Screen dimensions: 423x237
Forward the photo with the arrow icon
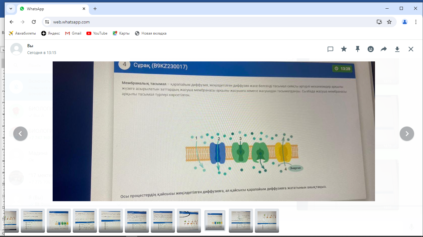coord(384,49)
